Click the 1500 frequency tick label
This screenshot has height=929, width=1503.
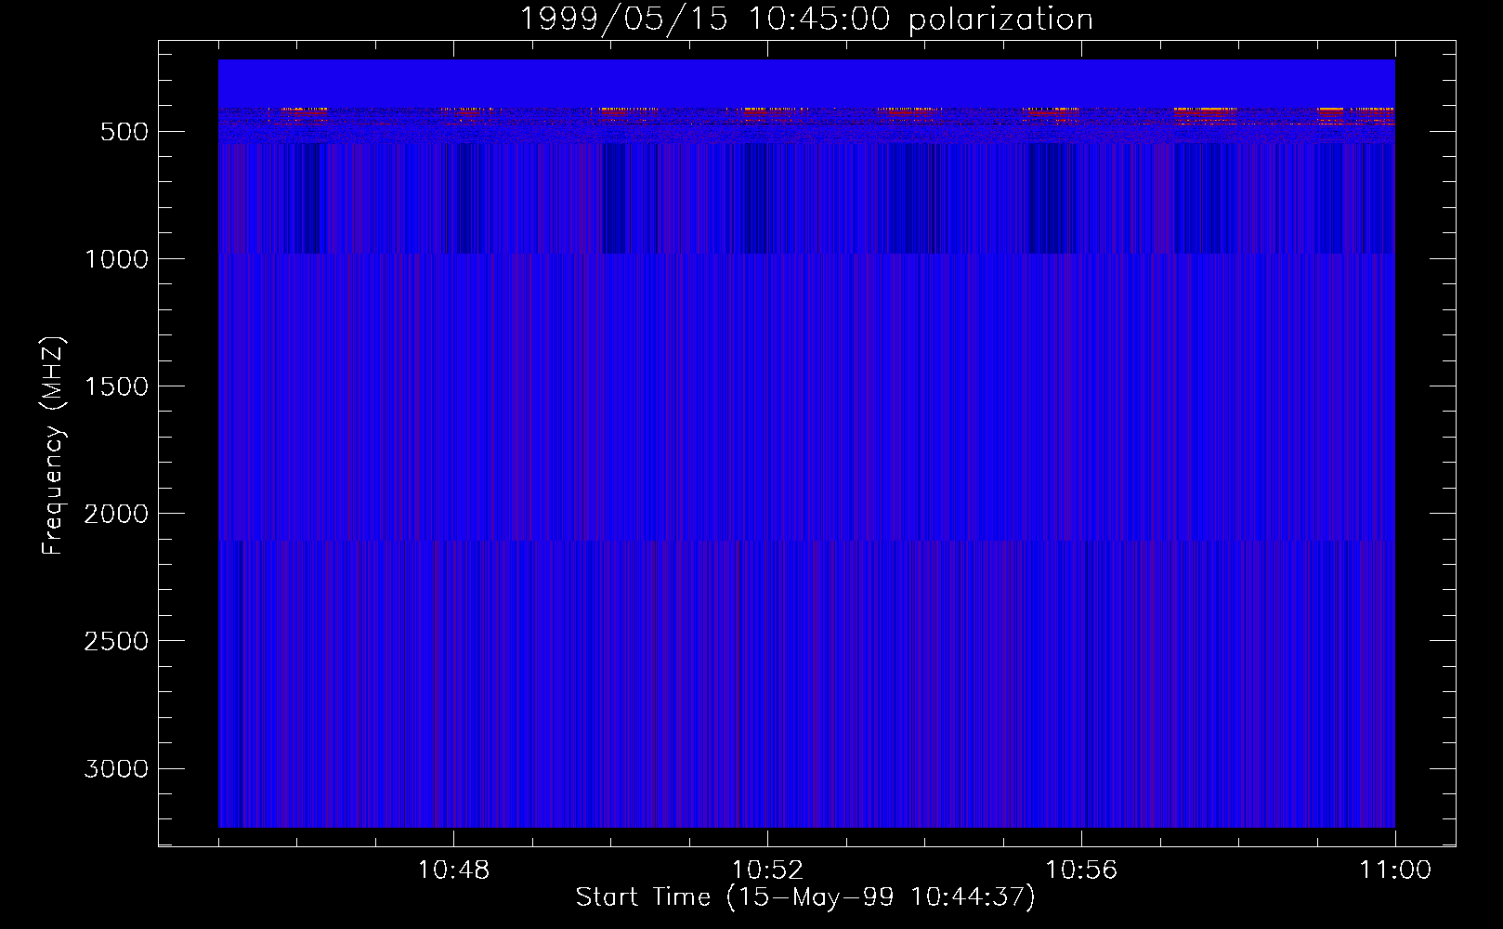point(116,386)
